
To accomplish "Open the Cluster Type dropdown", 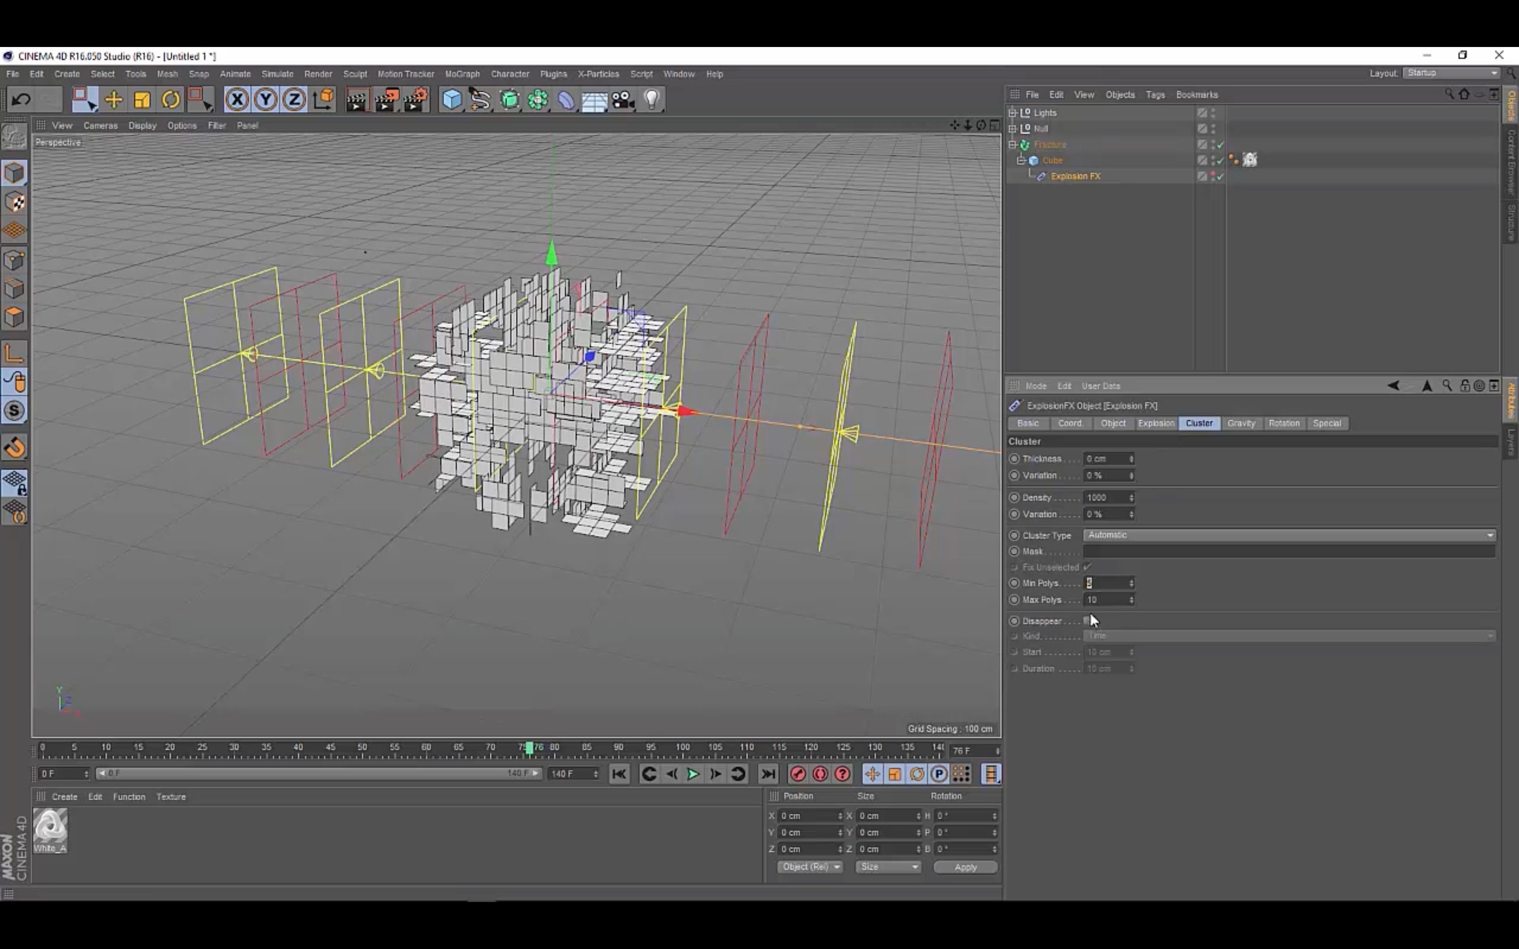I will coord(1289,535).
